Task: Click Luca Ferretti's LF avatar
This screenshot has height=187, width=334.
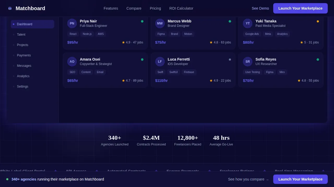Action: click(160, 62)
